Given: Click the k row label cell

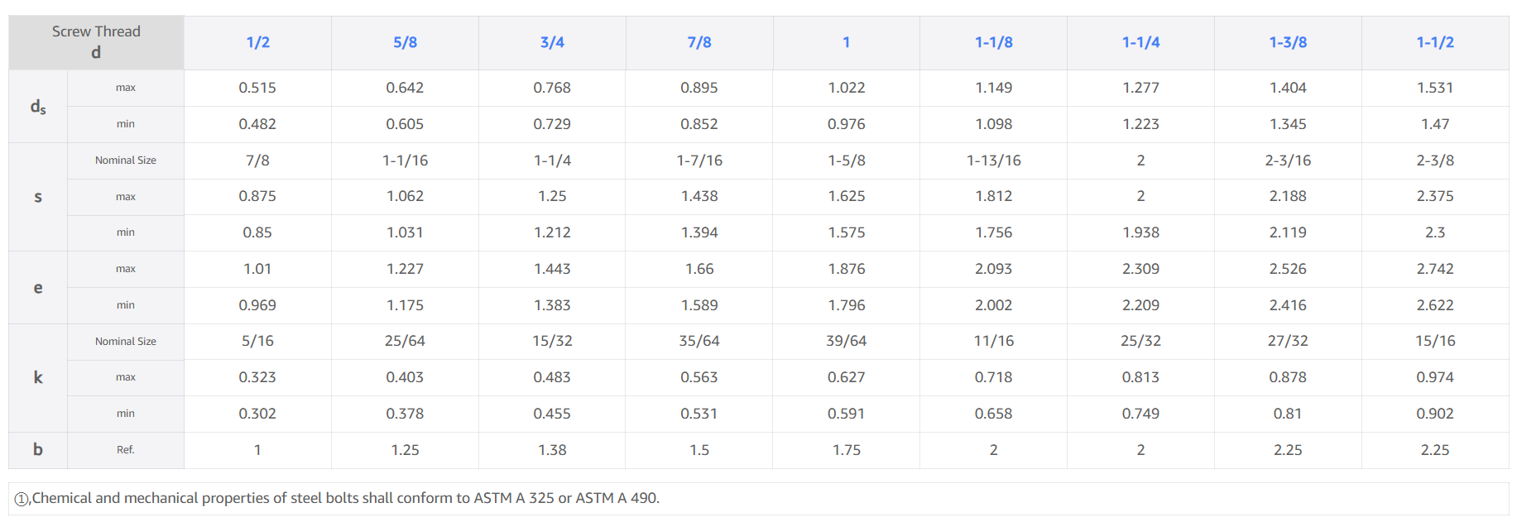Looking at the screenshot, I should 38,377.
